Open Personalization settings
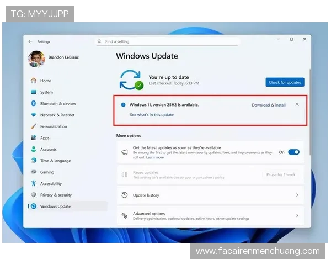This screenshot has height=265, width=331. coord(54,126)
